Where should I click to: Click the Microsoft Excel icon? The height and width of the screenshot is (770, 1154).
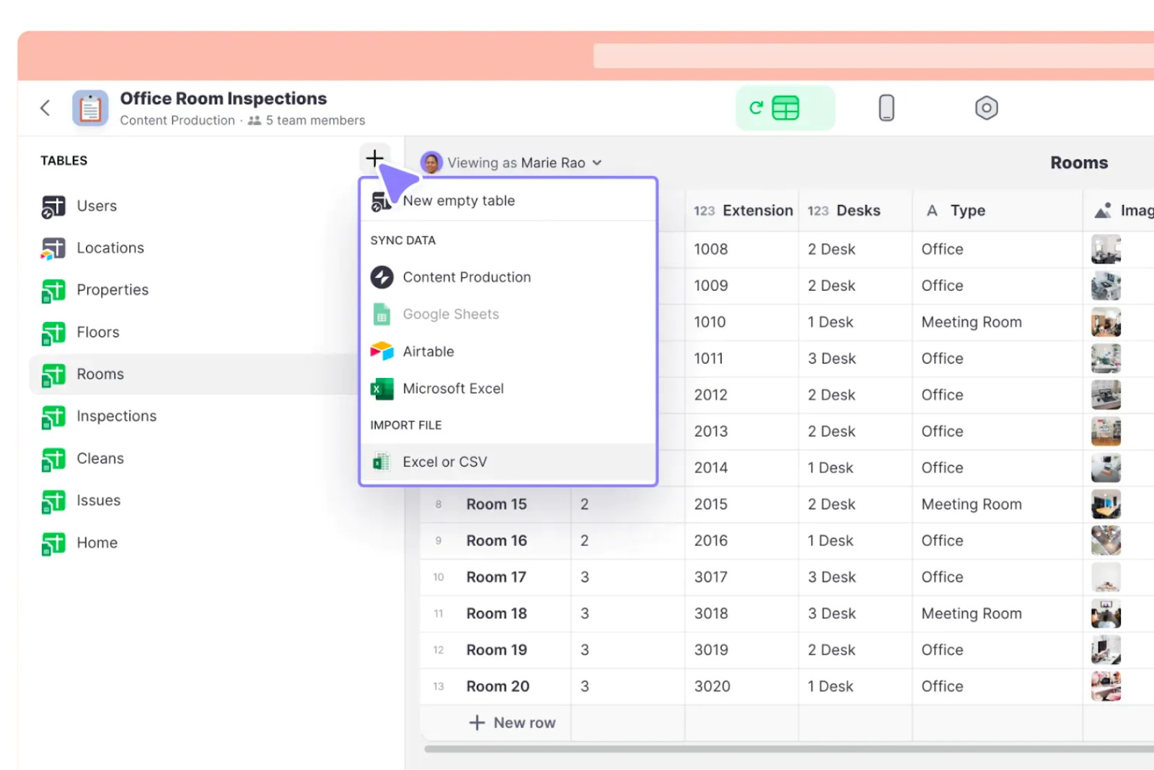[382, 389]
